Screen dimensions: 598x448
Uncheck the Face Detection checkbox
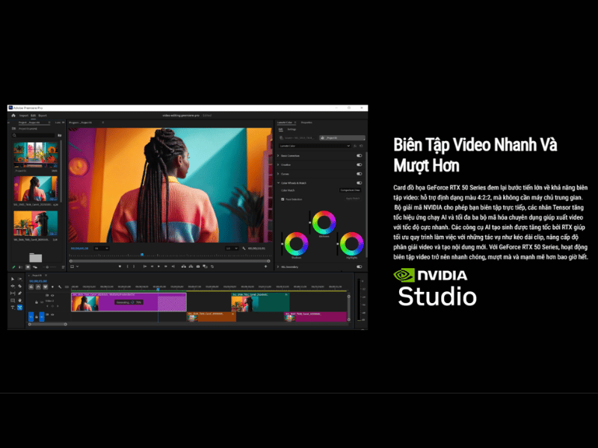(x=283, y=199)
